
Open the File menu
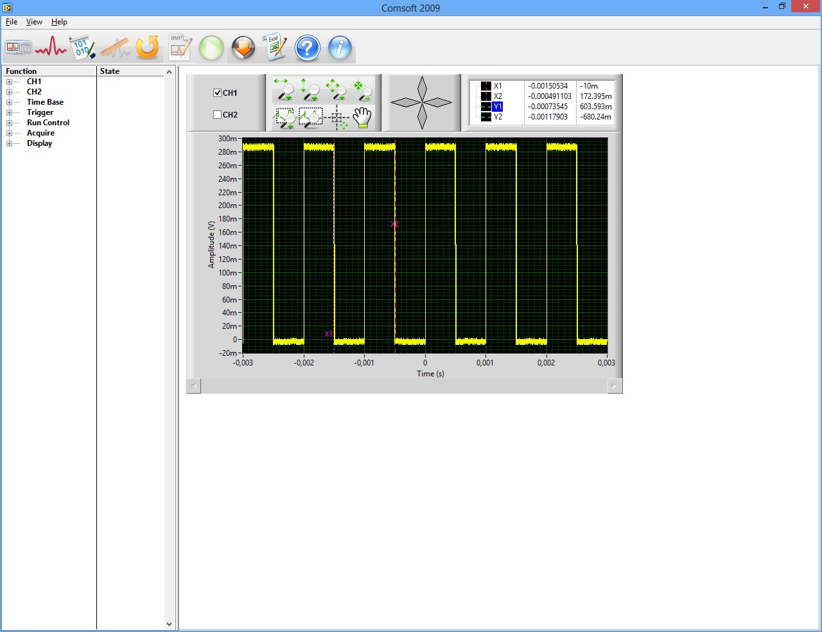tap(12, 22)
